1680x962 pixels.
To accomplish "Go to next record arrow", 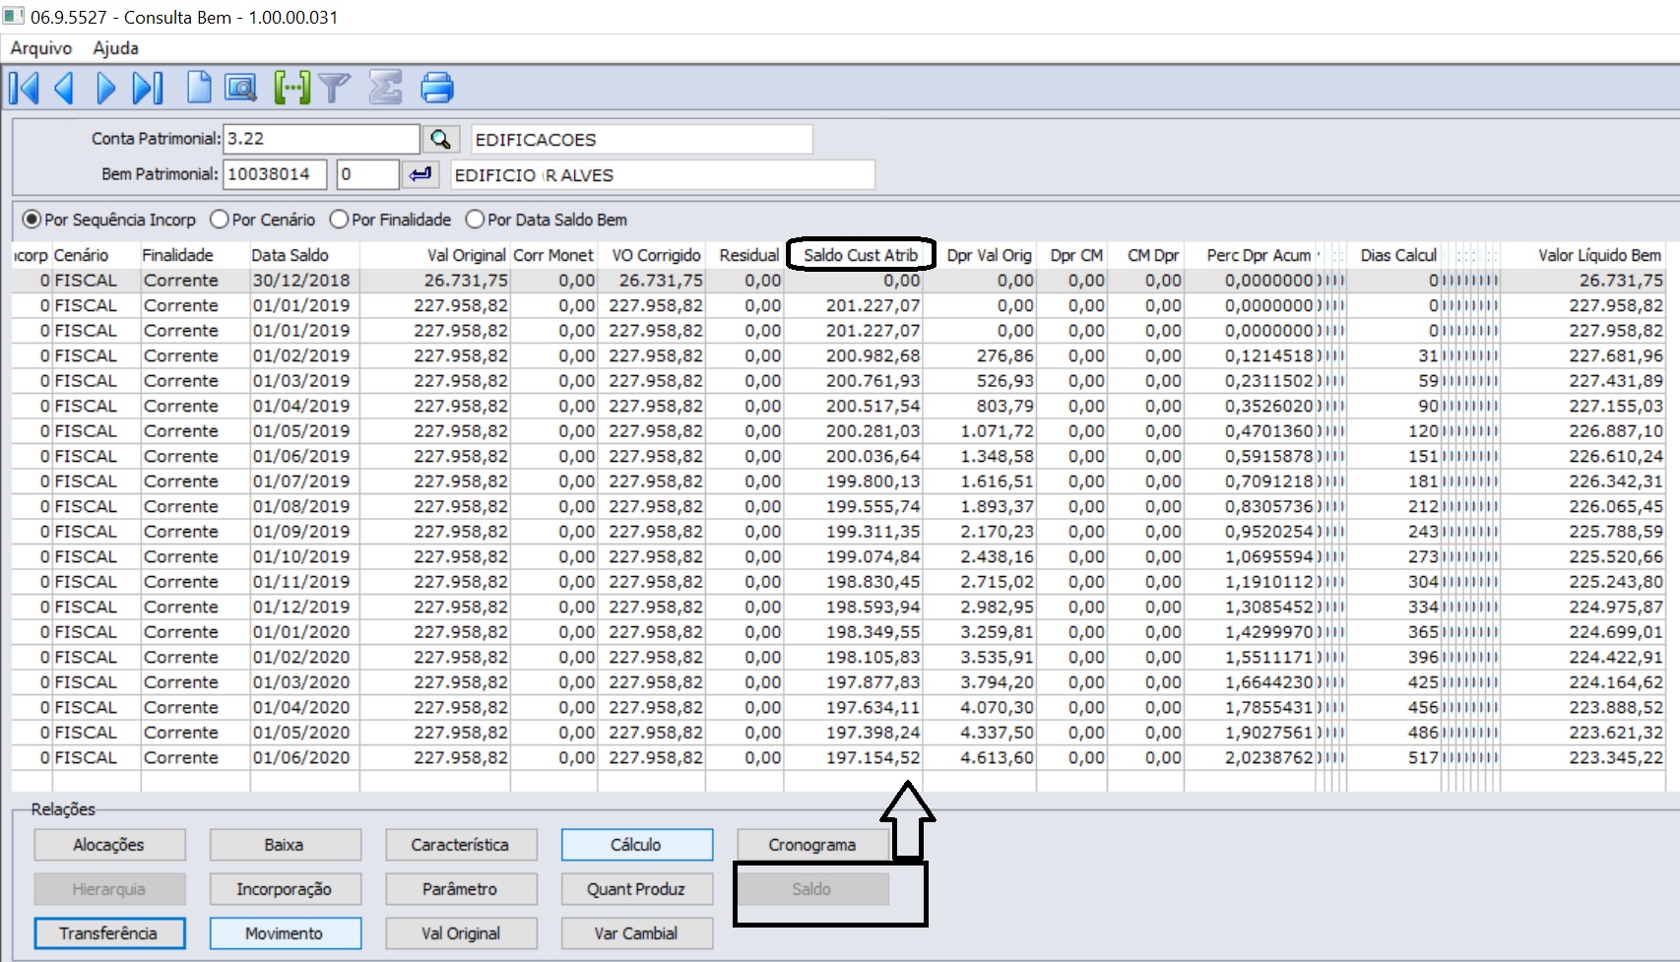I will pos(106,89).
